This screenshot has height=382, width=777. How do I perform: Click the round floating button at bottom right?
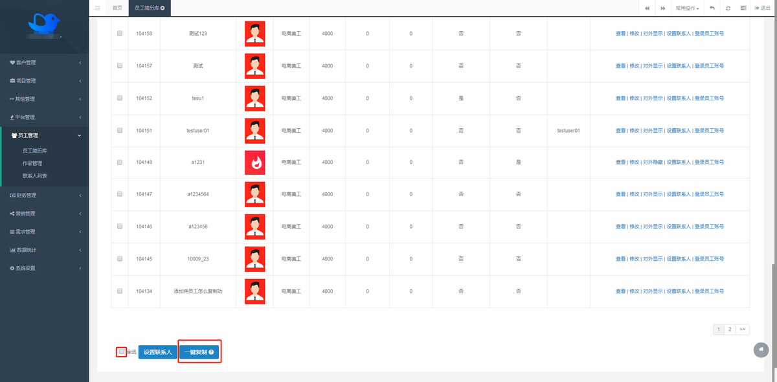761,350
